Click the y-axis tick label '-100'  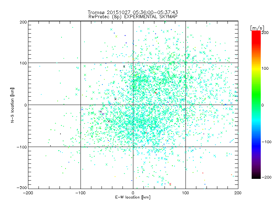point(22,147)
